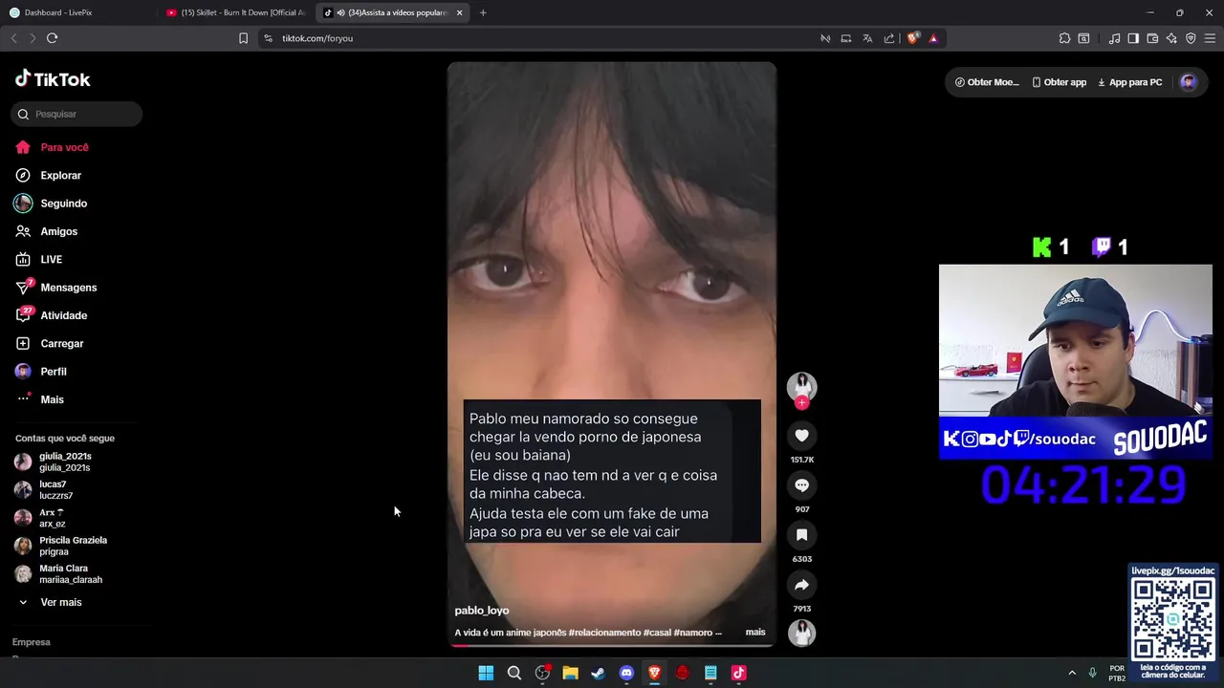The image size is (1224, 688).
Task: Click hashtag #relacionamento in caption
Action: coord(603,633)
